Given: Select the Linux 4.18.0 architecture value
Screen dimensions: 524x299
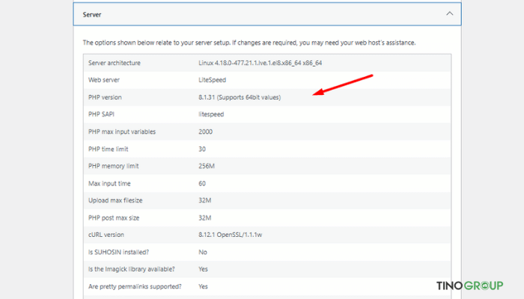Looking at the screenshot, I should click(260, 63).
